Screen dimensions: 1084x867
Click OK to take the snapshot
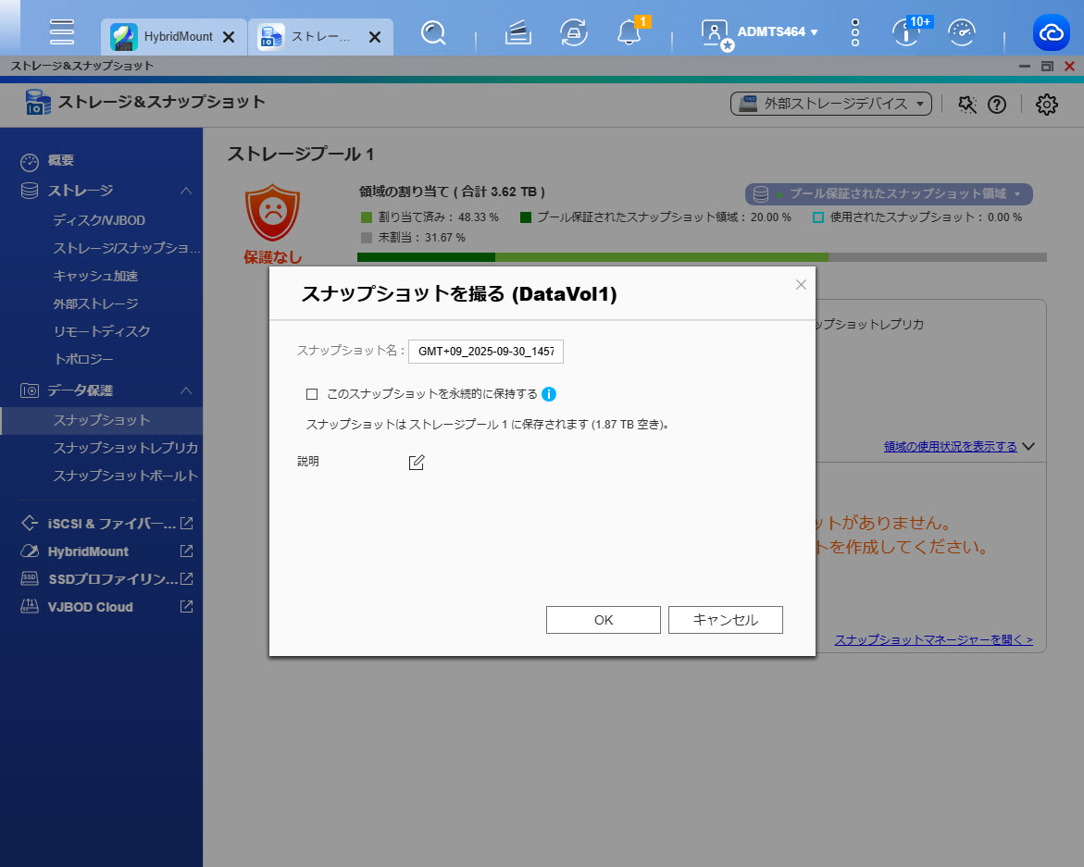(603, 620)
